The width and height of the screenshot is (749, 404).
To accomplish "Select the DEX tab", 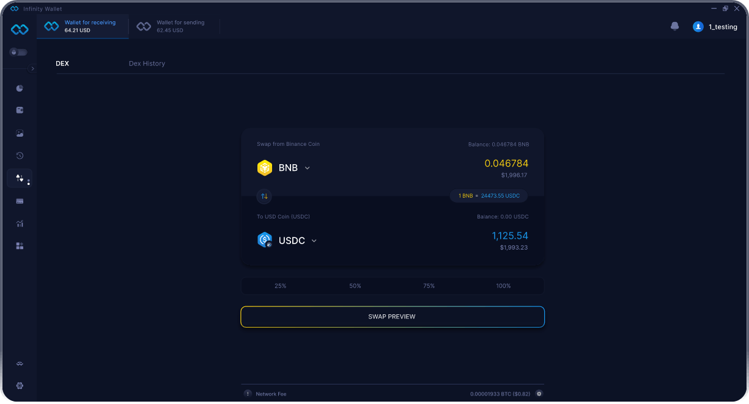I will click(x=62, y=63).
